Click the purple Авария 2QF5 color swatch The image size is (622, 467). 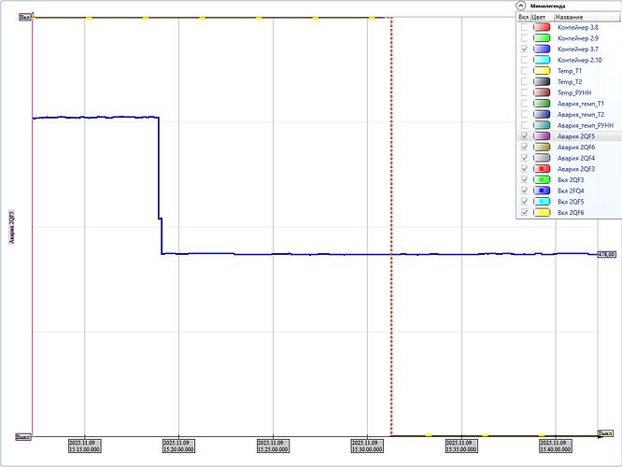point(542,136)
